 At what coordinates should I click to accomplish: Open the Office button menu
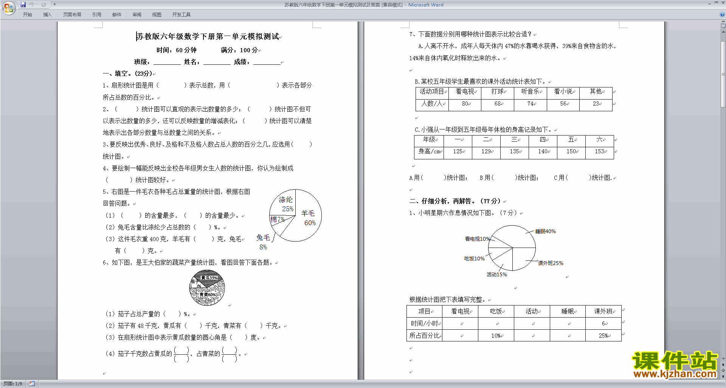[x=8, y=8]
